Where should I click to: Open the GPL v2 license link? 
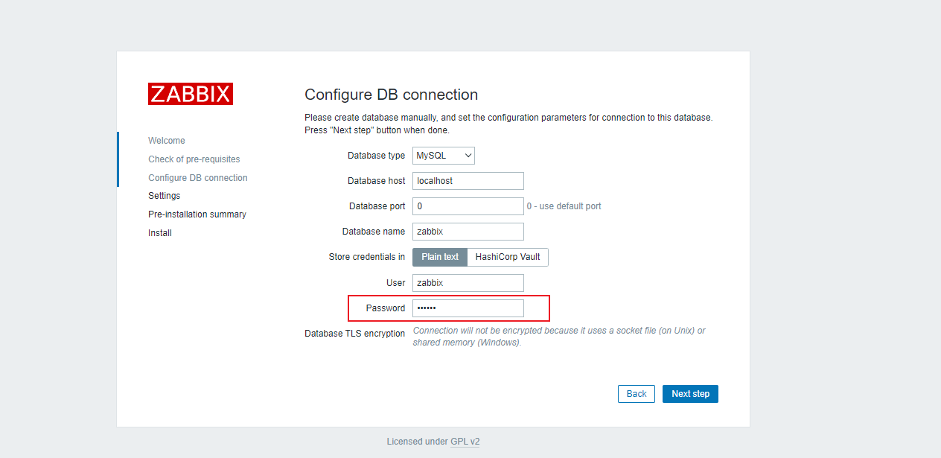(x=465, y=442)
